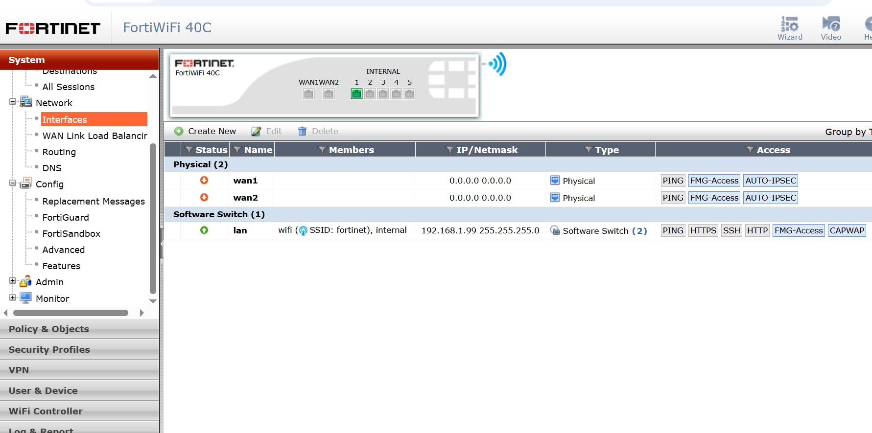
Task: Click Access column filter icon
Action: point(750,150)
